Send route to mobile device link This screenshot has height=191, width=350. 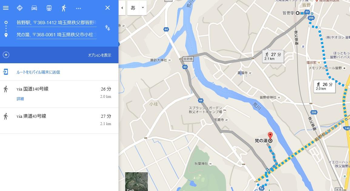pos(38,72)
